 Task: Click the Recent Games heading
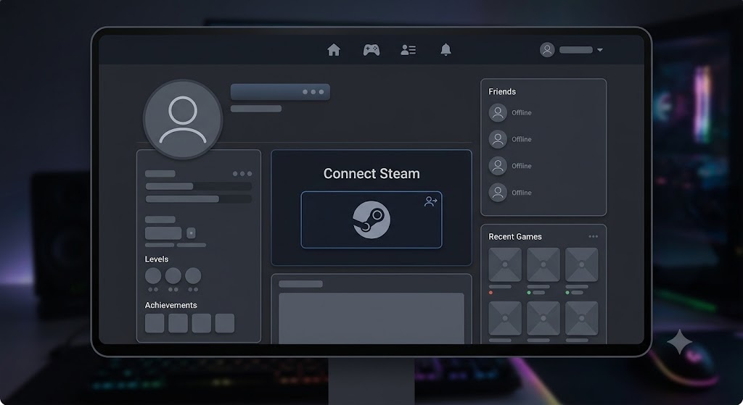514,237
